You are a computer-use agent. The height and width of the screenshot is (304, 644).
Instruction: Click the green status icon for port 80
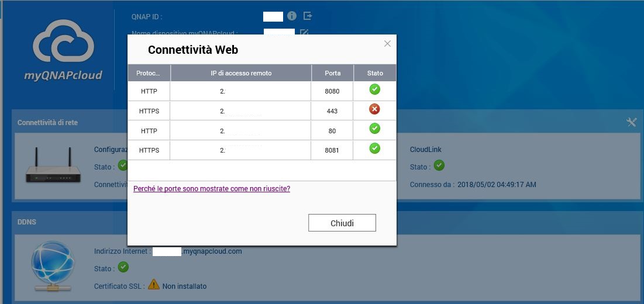coord(375,129)
